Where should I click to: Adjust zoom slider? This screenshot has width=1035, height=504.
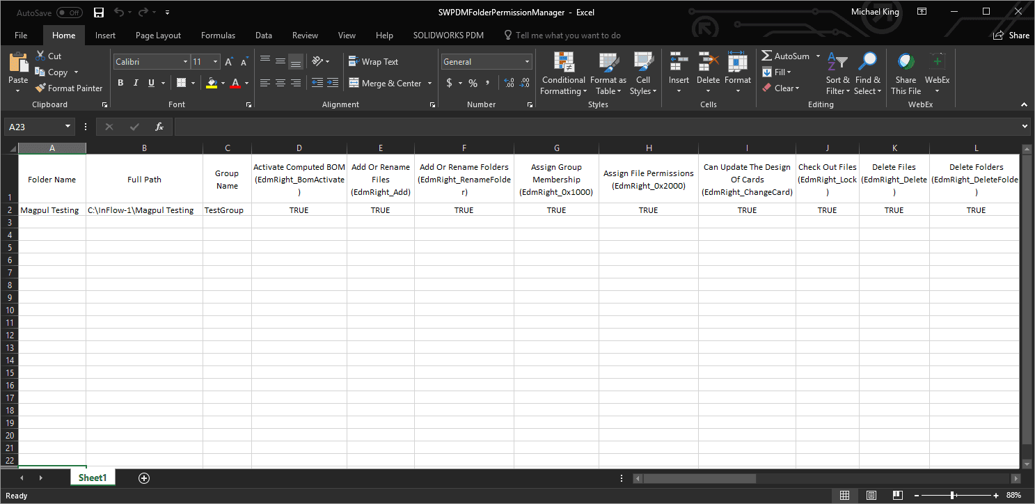tap(951, 496)
